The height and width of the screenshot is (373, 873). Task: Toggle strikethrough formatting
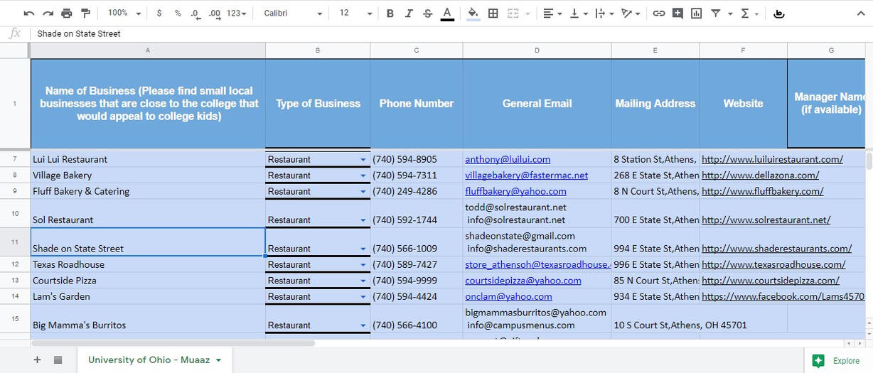[427, 13]
